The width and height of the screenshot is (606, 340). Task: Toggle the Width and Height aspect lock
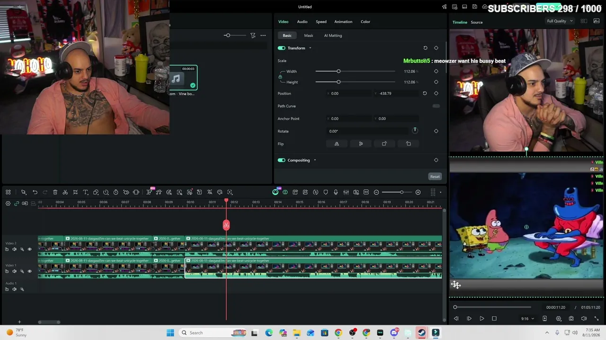(x=280, y=76)
